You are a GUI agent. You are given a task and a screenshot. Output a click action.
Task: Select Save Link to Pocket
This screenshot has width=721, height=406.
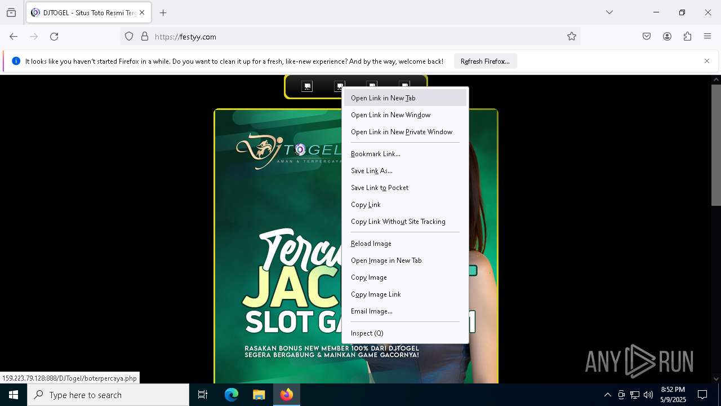coord(405,188)
